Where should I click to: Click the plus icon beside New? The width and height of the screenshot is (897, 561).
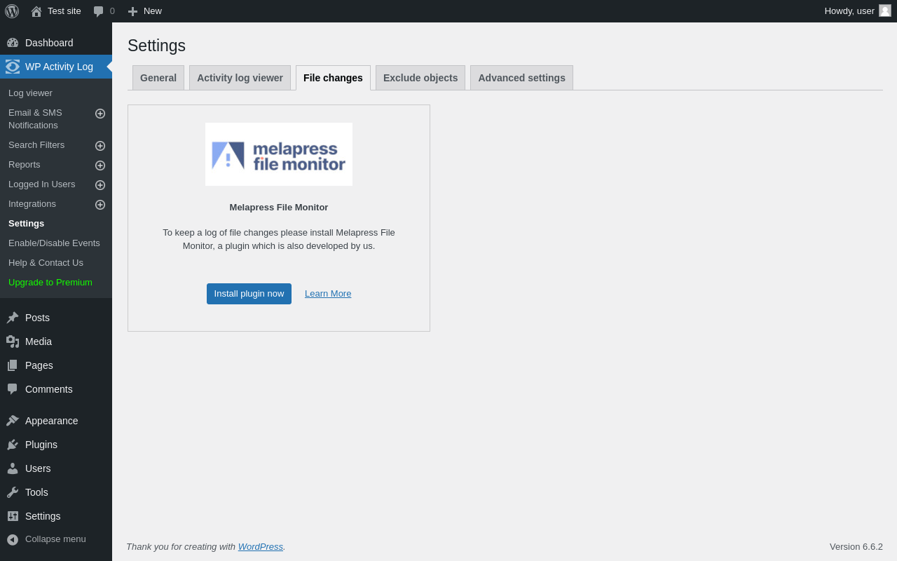132,11
